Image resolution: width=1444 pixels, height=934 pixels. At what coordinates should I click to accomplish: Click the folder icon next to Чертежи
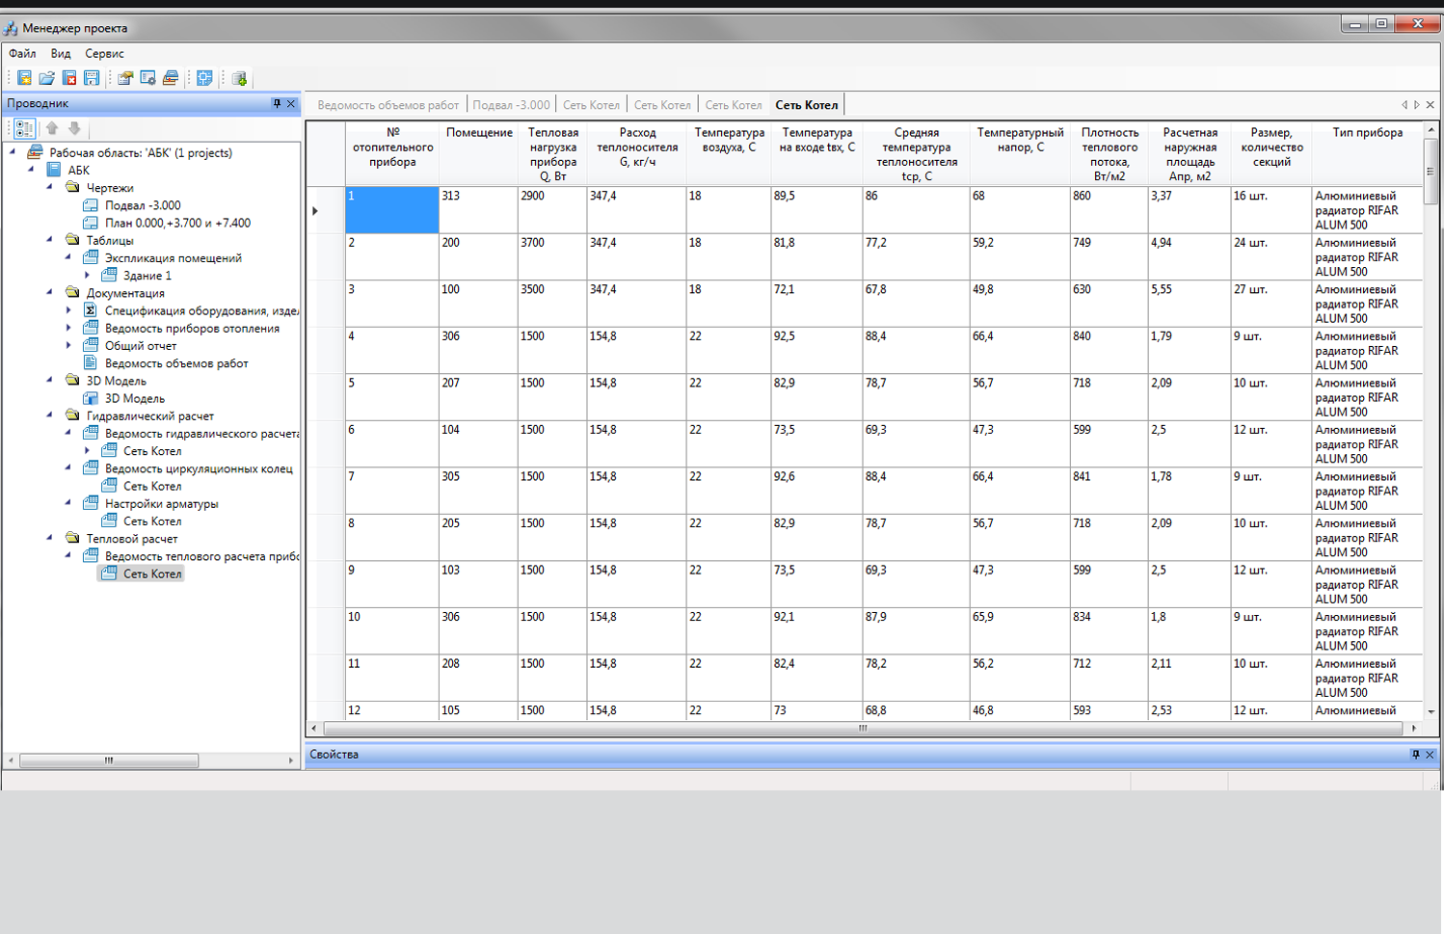tap(72, 187)
